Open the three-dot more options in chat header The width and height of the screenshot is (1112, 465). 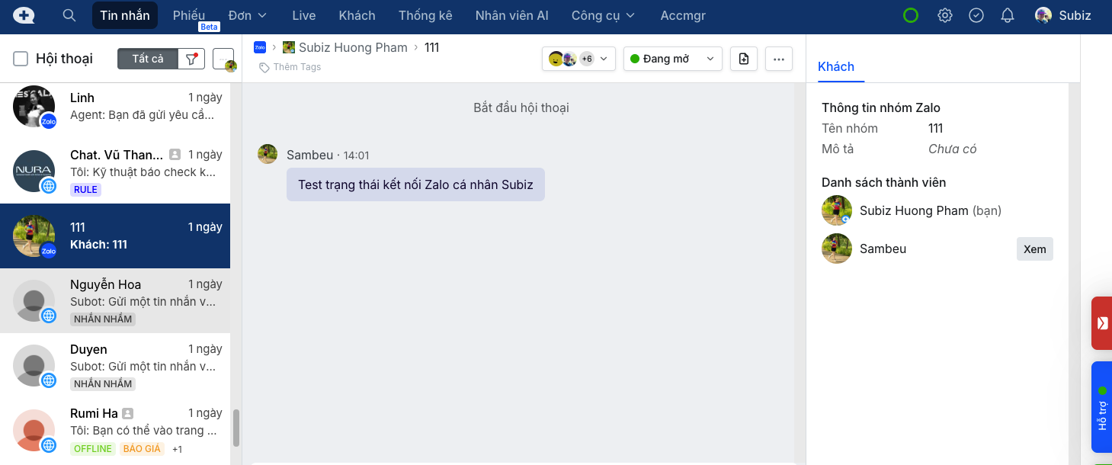[x=778, y=59]
